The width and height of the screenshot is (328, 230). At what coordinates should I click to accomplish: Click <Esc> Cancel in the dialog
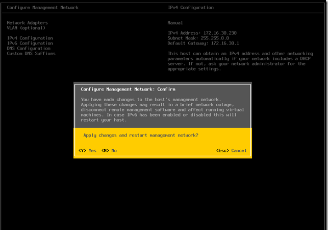point(232,151)
